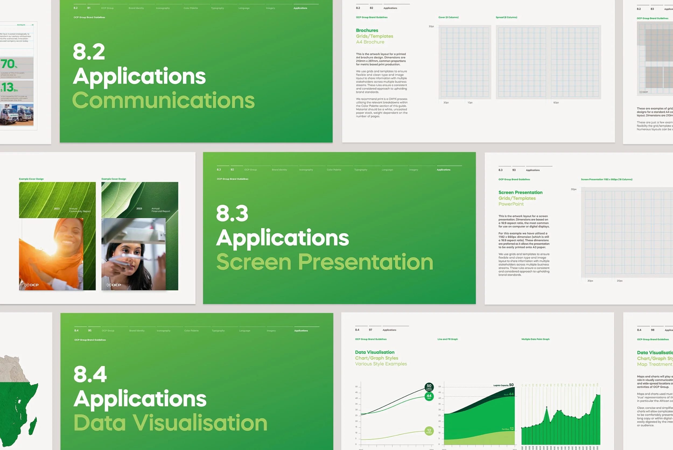Open the Annual Financial Report cover thumbnail
The image size is (673, 450).
pos(139,236)
